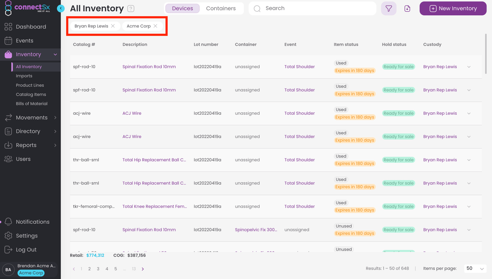Open the Spinal Fixation Rod 10mm link
This screenshot has width=492, height=279.
coord(149,66)
